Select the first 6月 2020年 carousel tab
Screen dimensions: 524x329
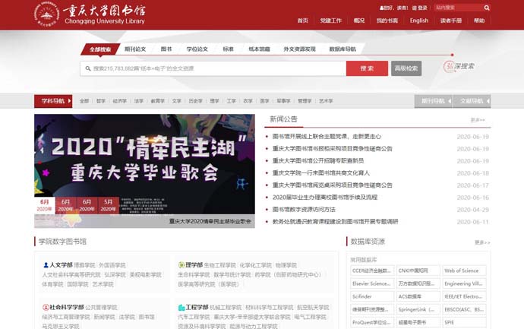[x=44, y=205]
